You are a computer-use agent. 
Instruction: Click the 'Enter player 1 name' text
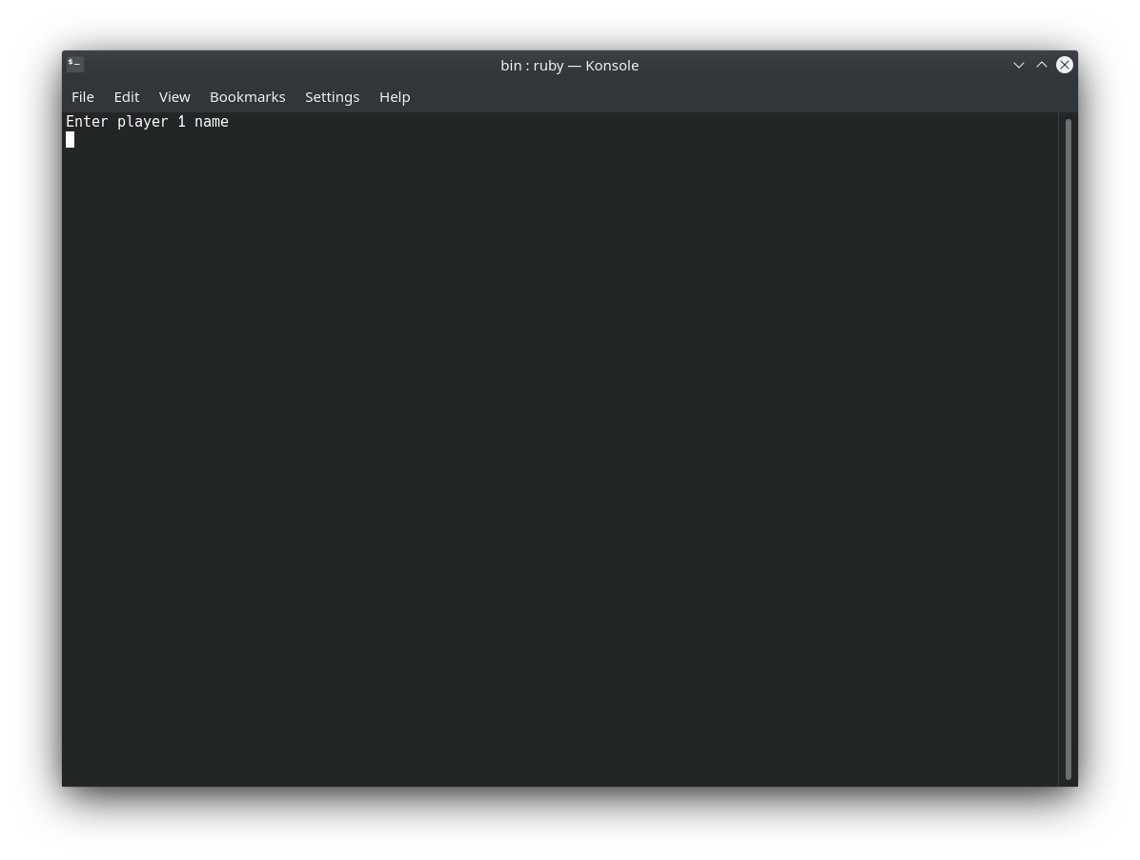coord(148,121)
